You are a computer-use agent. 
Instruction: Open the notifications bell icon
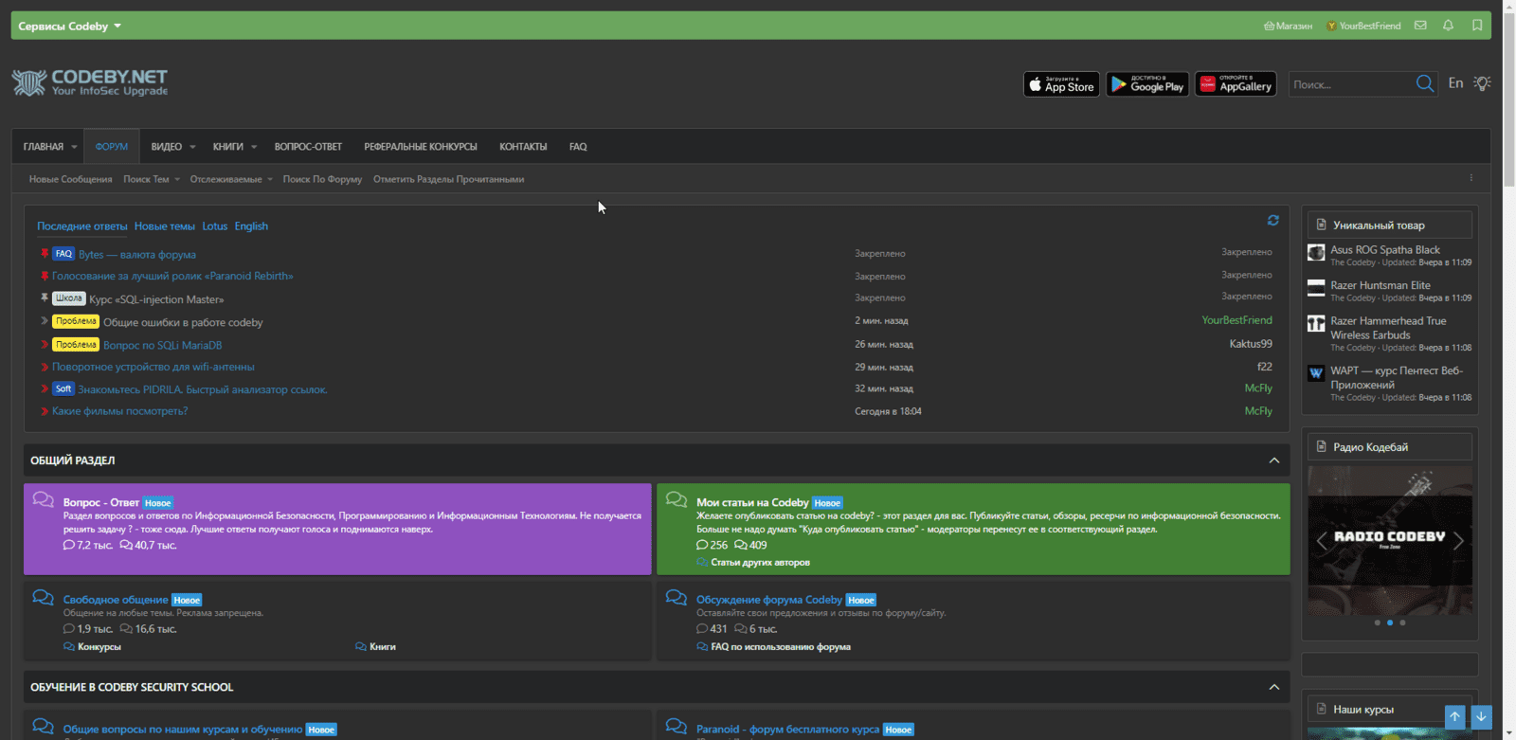tap(1448, 26)
